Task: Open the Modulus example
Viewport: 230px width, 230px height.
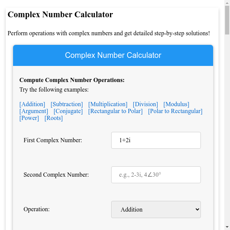Action: click(176, 104)
